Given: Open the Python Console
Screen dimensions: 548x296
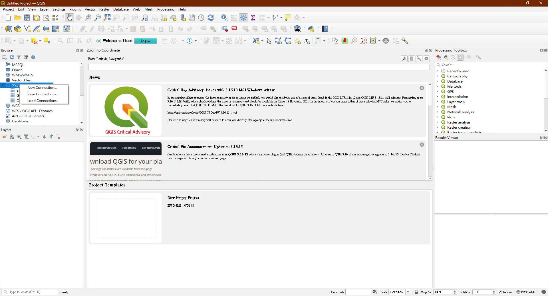Looking at the screenshot, I should 311,29.
